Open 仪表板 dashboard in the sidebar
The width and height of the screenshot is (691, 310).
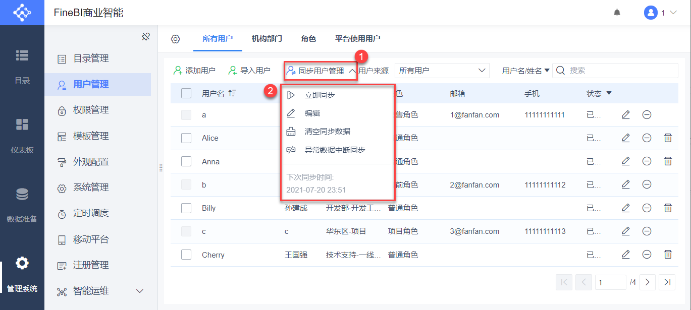coord(22,135)
